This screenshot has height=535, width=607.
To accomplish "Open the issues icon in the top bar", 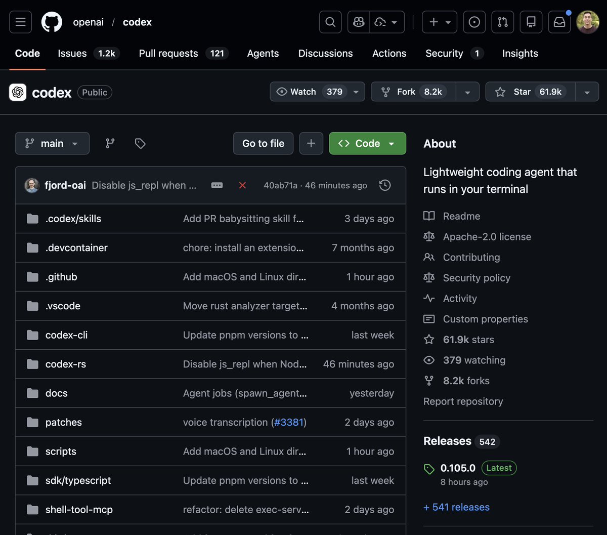I will click(x=474, y=22).
